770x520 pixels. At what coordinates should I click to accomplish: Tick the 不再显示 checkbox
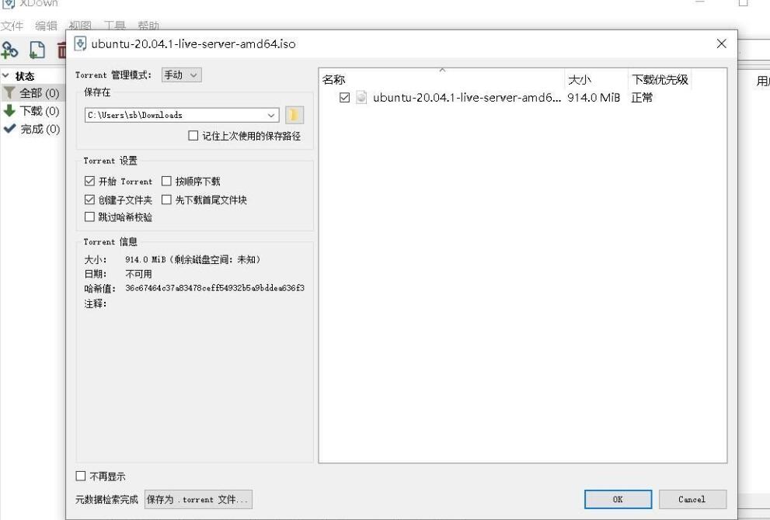(81, 476)
